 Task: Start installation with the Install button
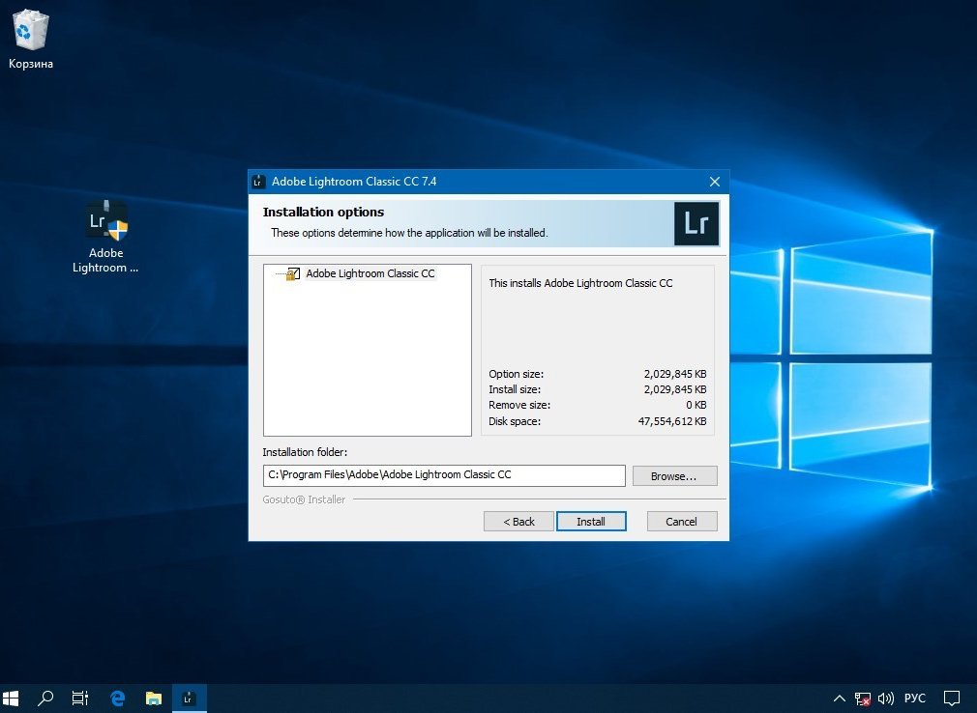pos(591,522)
